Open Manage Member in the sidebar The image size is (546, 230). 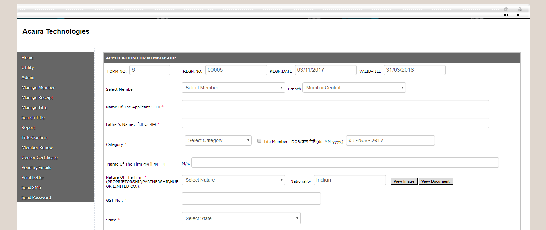pyautogui.click(x=38, y=87)
